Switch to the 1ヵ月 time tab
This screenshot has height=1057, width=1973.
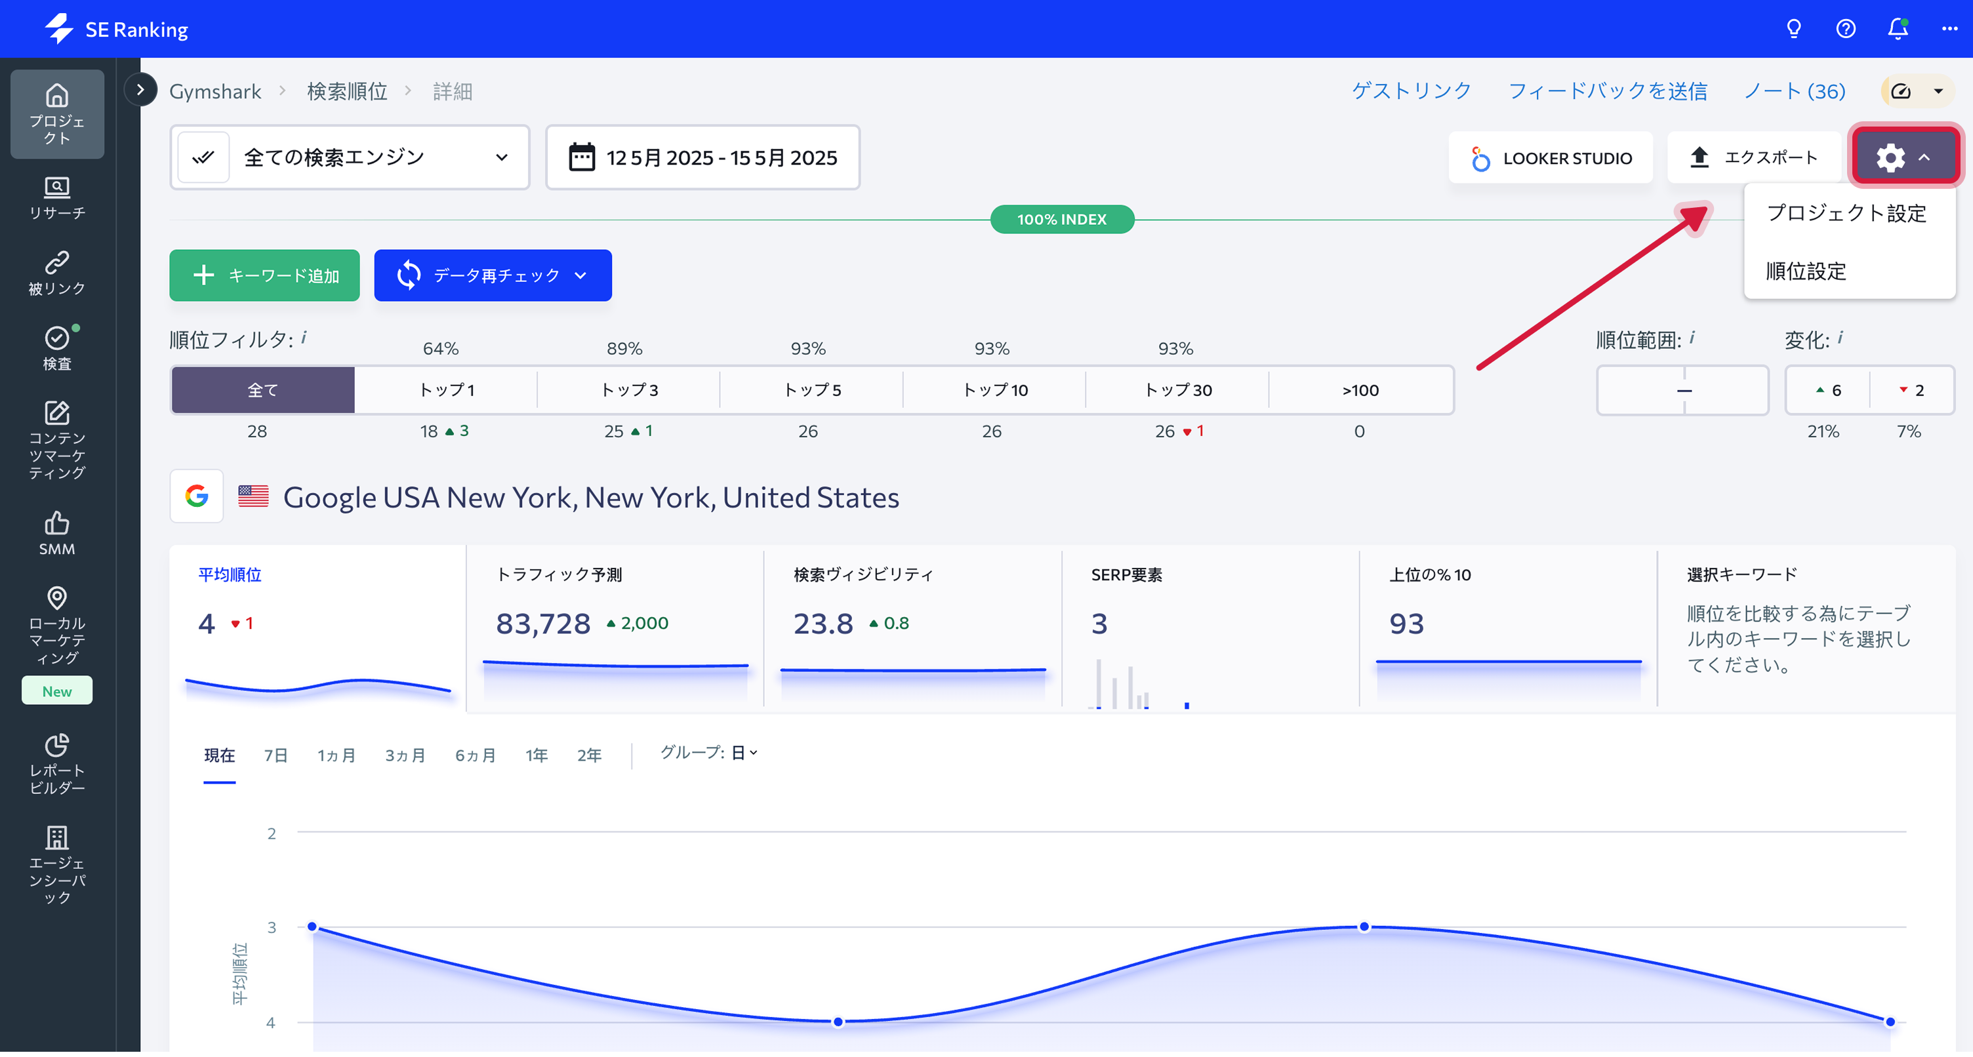(x=337, y=757)
